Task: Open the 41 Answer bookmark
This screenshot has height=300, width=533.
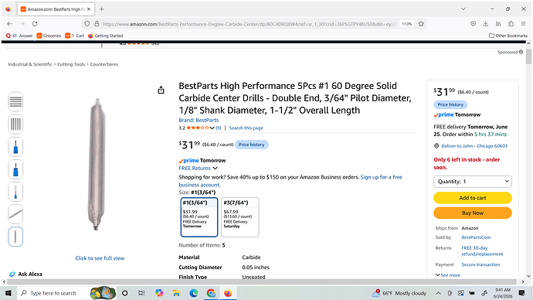Action: [19, 36]
